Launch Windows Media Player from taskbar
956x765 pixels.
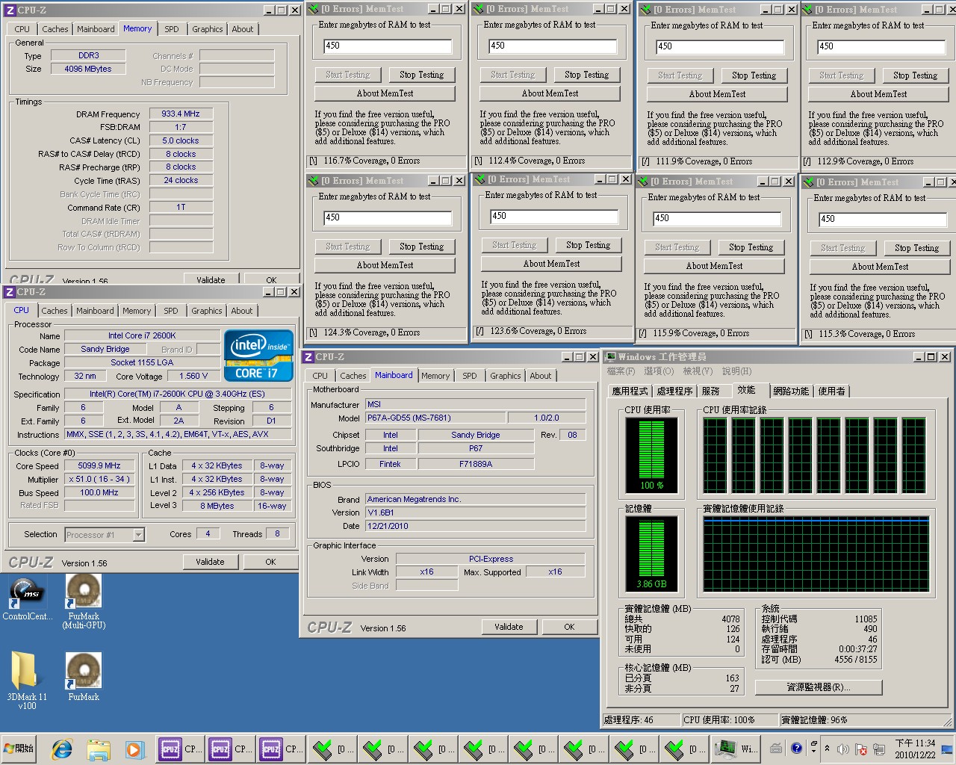[134, 749]
